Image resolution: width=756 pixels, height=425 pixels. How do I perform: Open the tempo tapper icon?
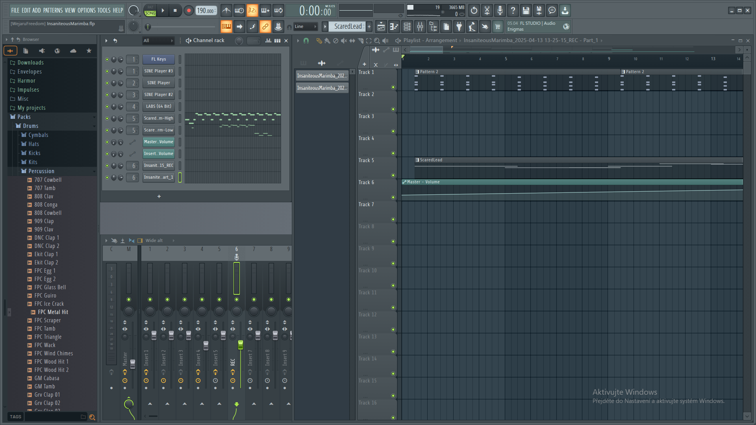click(x=472, y=27)
